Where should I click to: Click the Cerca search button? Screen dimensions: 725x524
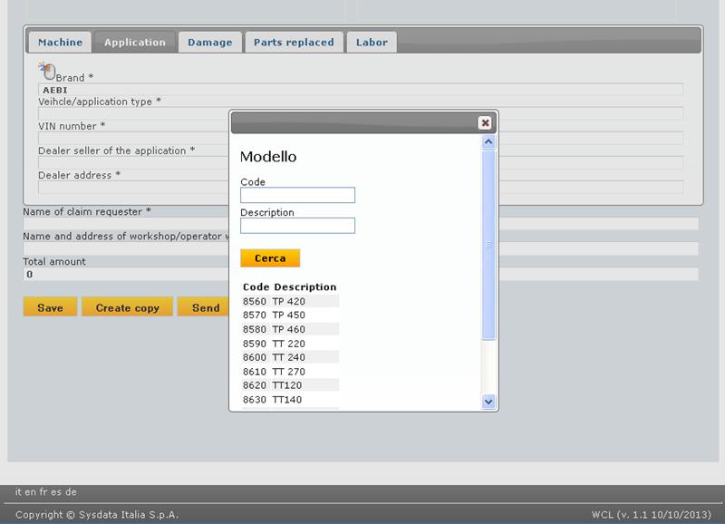[x=270, y=258]
